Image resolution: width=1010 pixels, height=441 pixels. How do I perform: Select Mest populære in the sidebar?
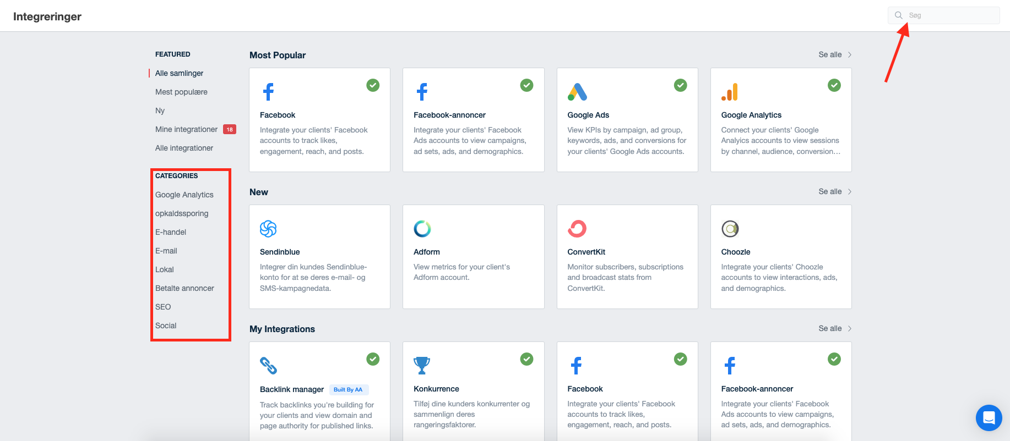pyautogui.click(x=181, y=92)
